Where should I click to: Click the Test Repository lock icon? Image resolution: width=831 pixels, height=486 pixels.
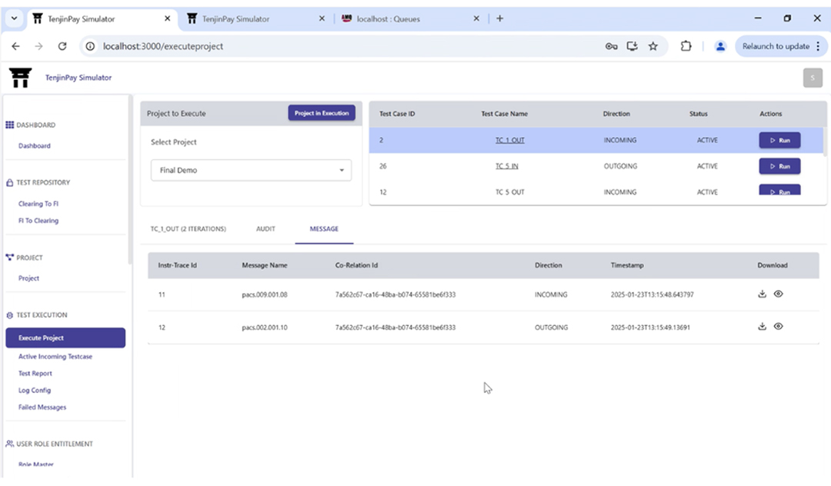pyautogui.click(x=9, y=183)
